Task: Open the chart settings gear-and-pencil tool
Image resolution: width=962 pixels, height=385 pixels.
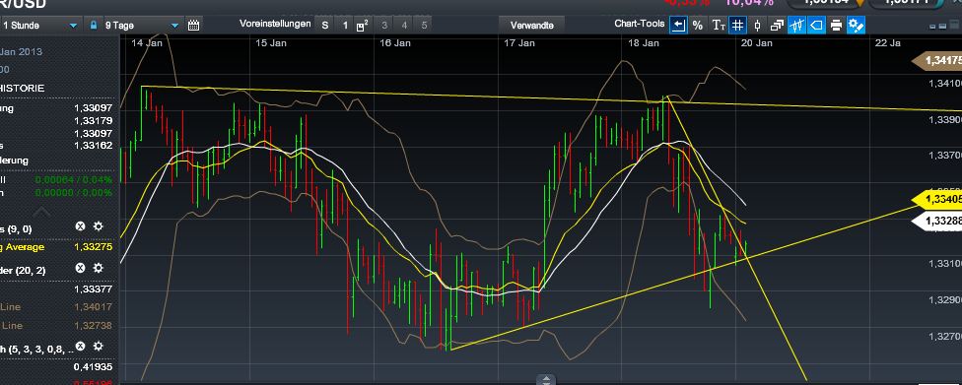Action: 856,26
